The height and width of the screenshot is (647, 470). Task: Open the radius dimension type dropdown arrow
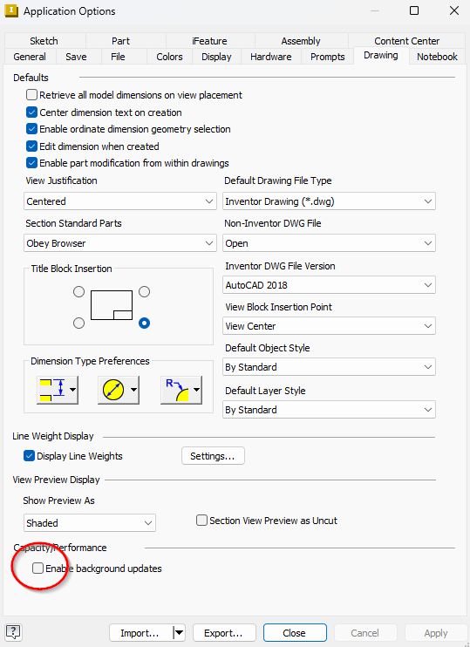tap(196, 389)
